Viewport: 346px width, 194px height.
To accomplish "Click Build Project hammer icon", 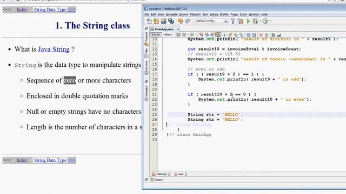I will point(232,21).
